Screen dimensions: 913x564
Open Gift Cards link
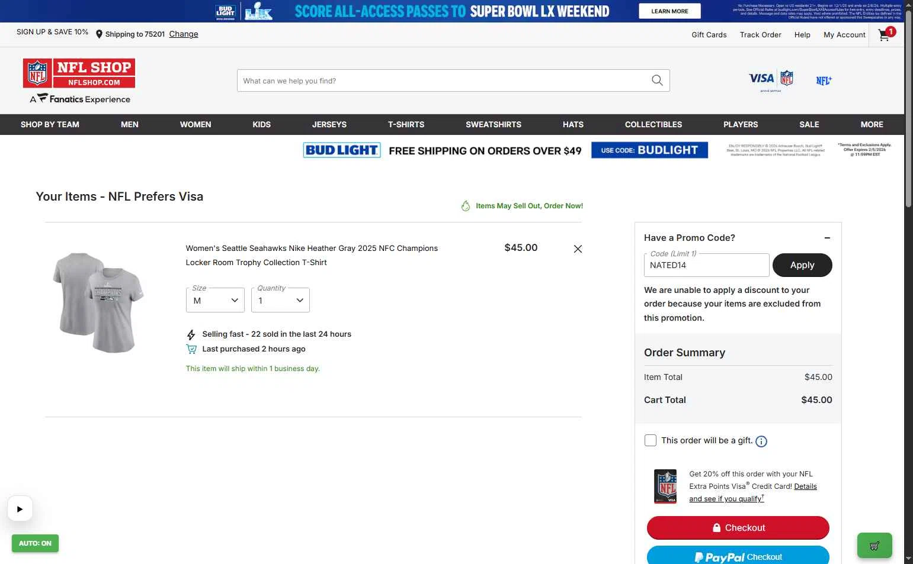[709, 35]
